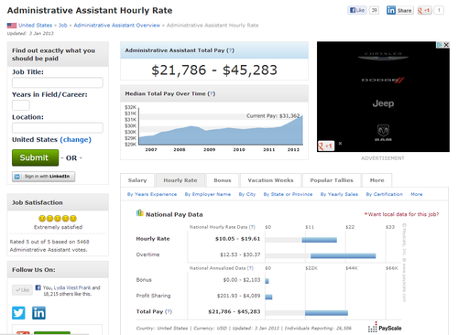Close the advertisement with the X icon
This screenshot has height=335, width=458.
coord(446,45)
